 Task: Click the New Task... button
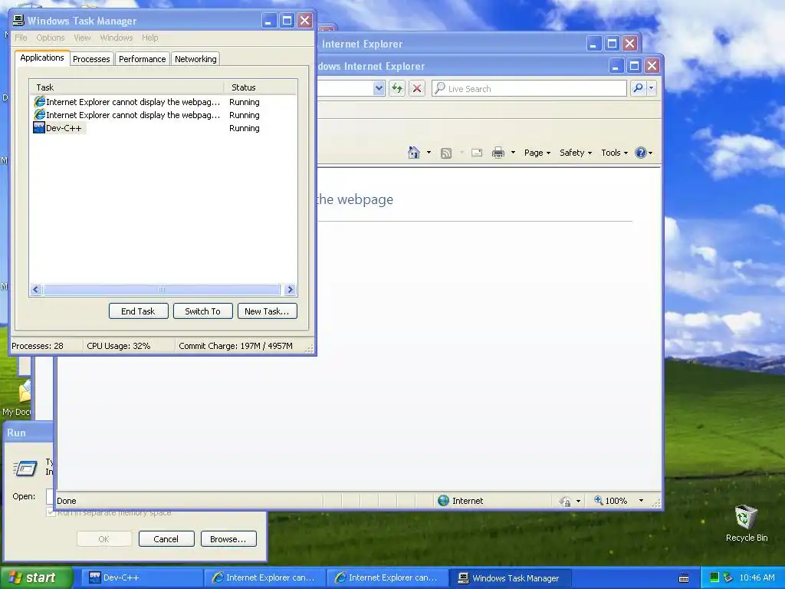pyautogui.click(x=267, y=311)
